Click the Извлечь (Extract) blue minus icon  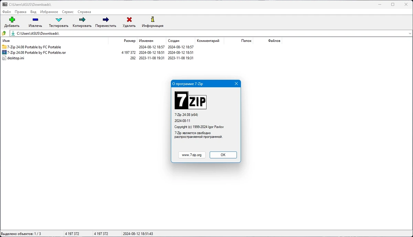(35, 20)
